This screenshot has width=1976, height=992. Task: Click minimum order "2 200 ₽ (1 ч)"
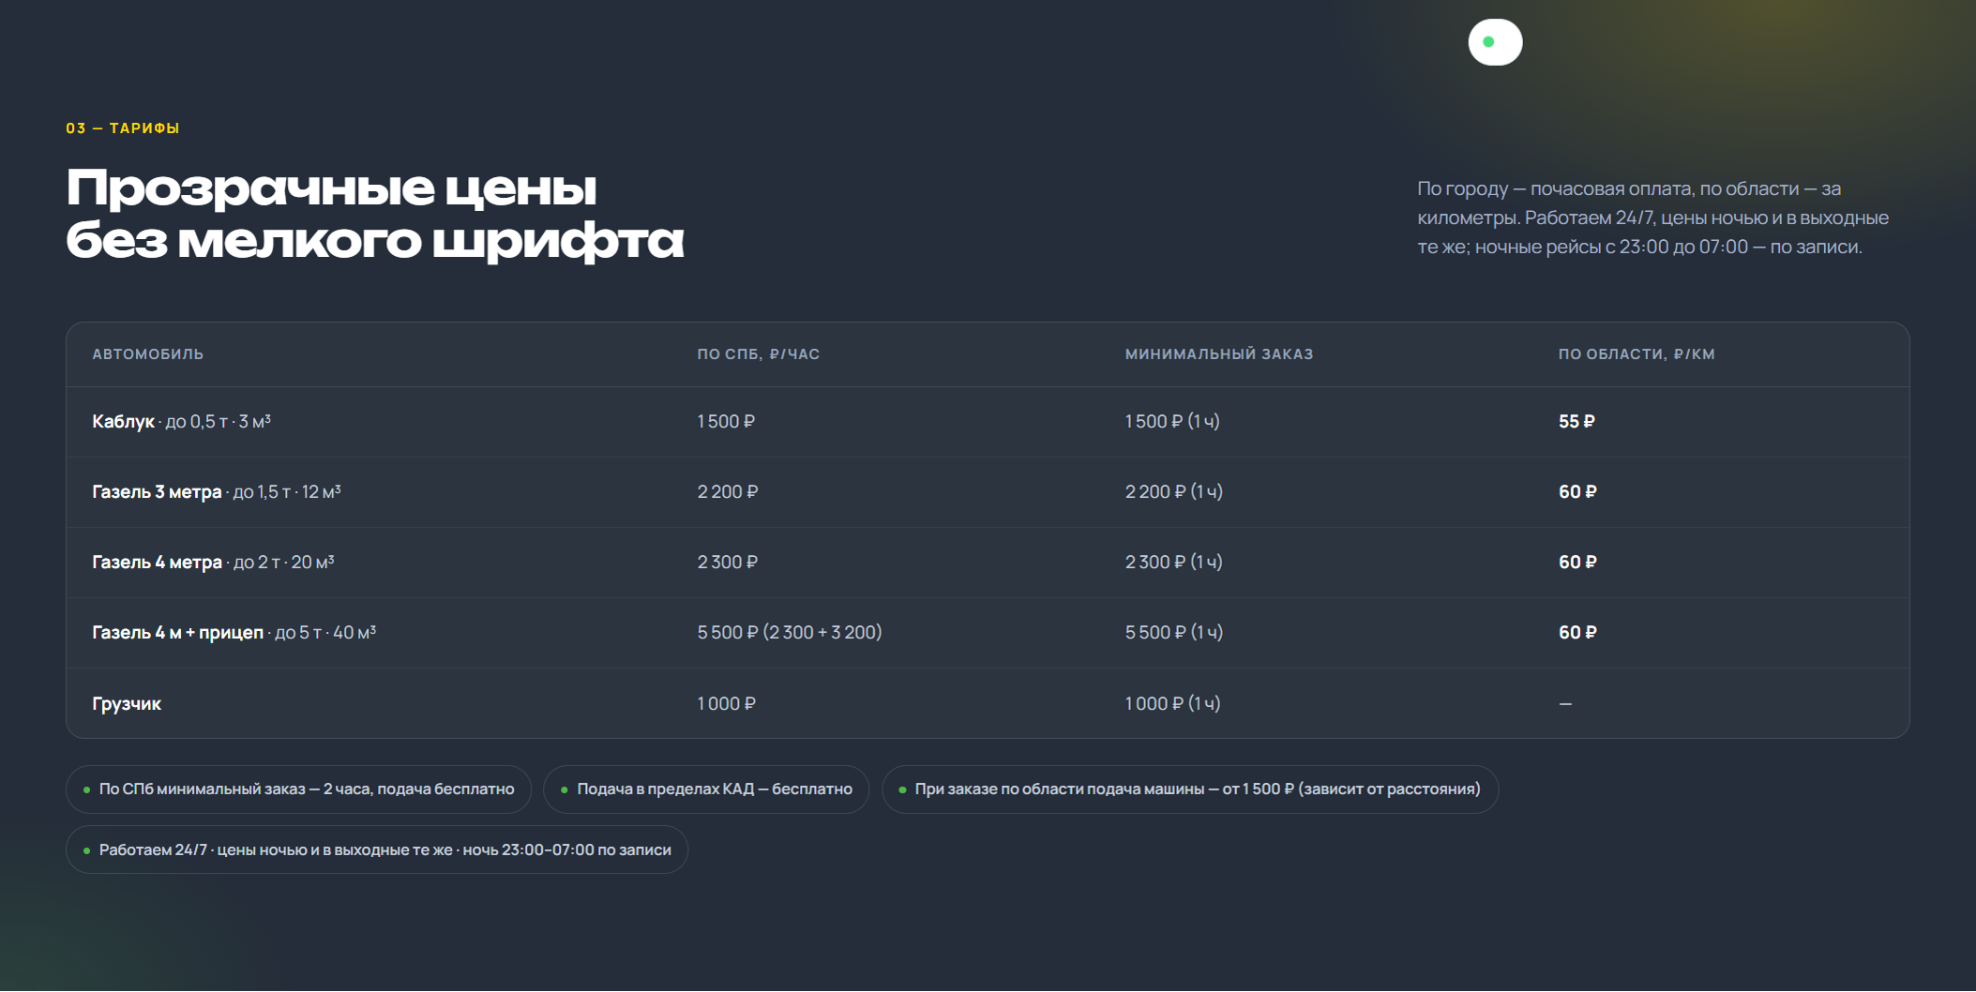(x=1174, y=492)
